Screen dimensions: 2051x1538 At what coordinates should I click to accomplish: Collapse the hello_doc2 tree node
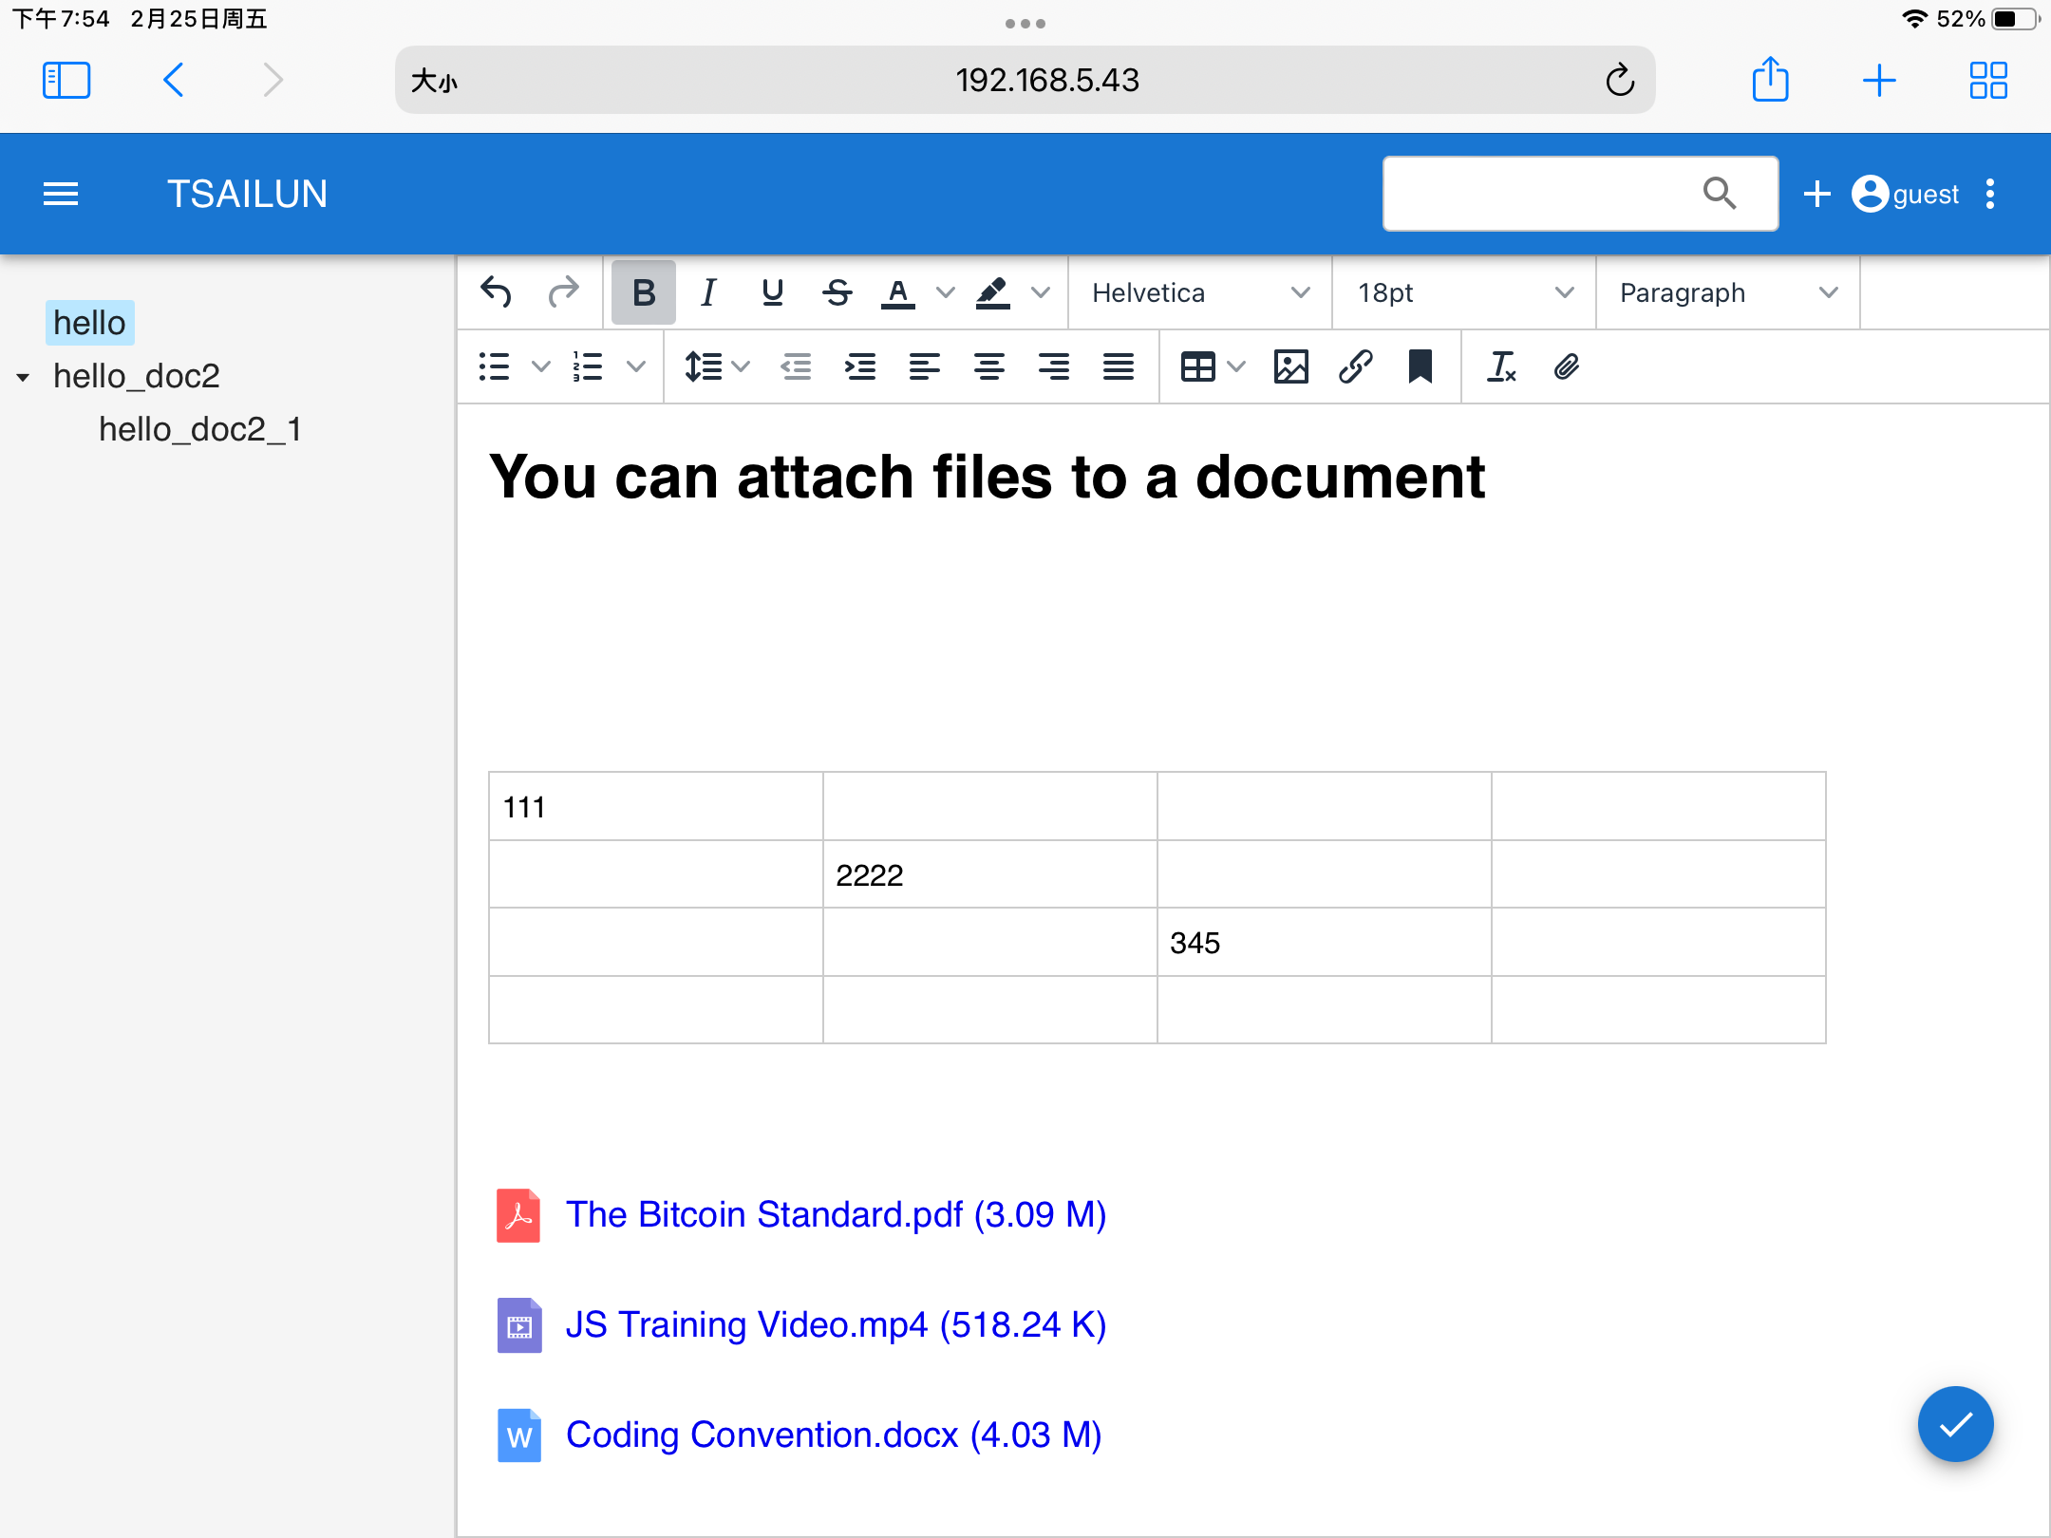[x=23, y=377]
